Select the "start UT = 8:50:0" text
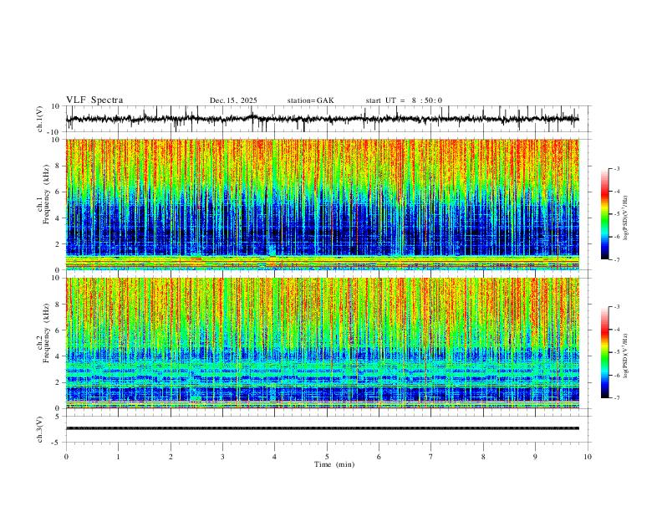 tap(404, 100)
